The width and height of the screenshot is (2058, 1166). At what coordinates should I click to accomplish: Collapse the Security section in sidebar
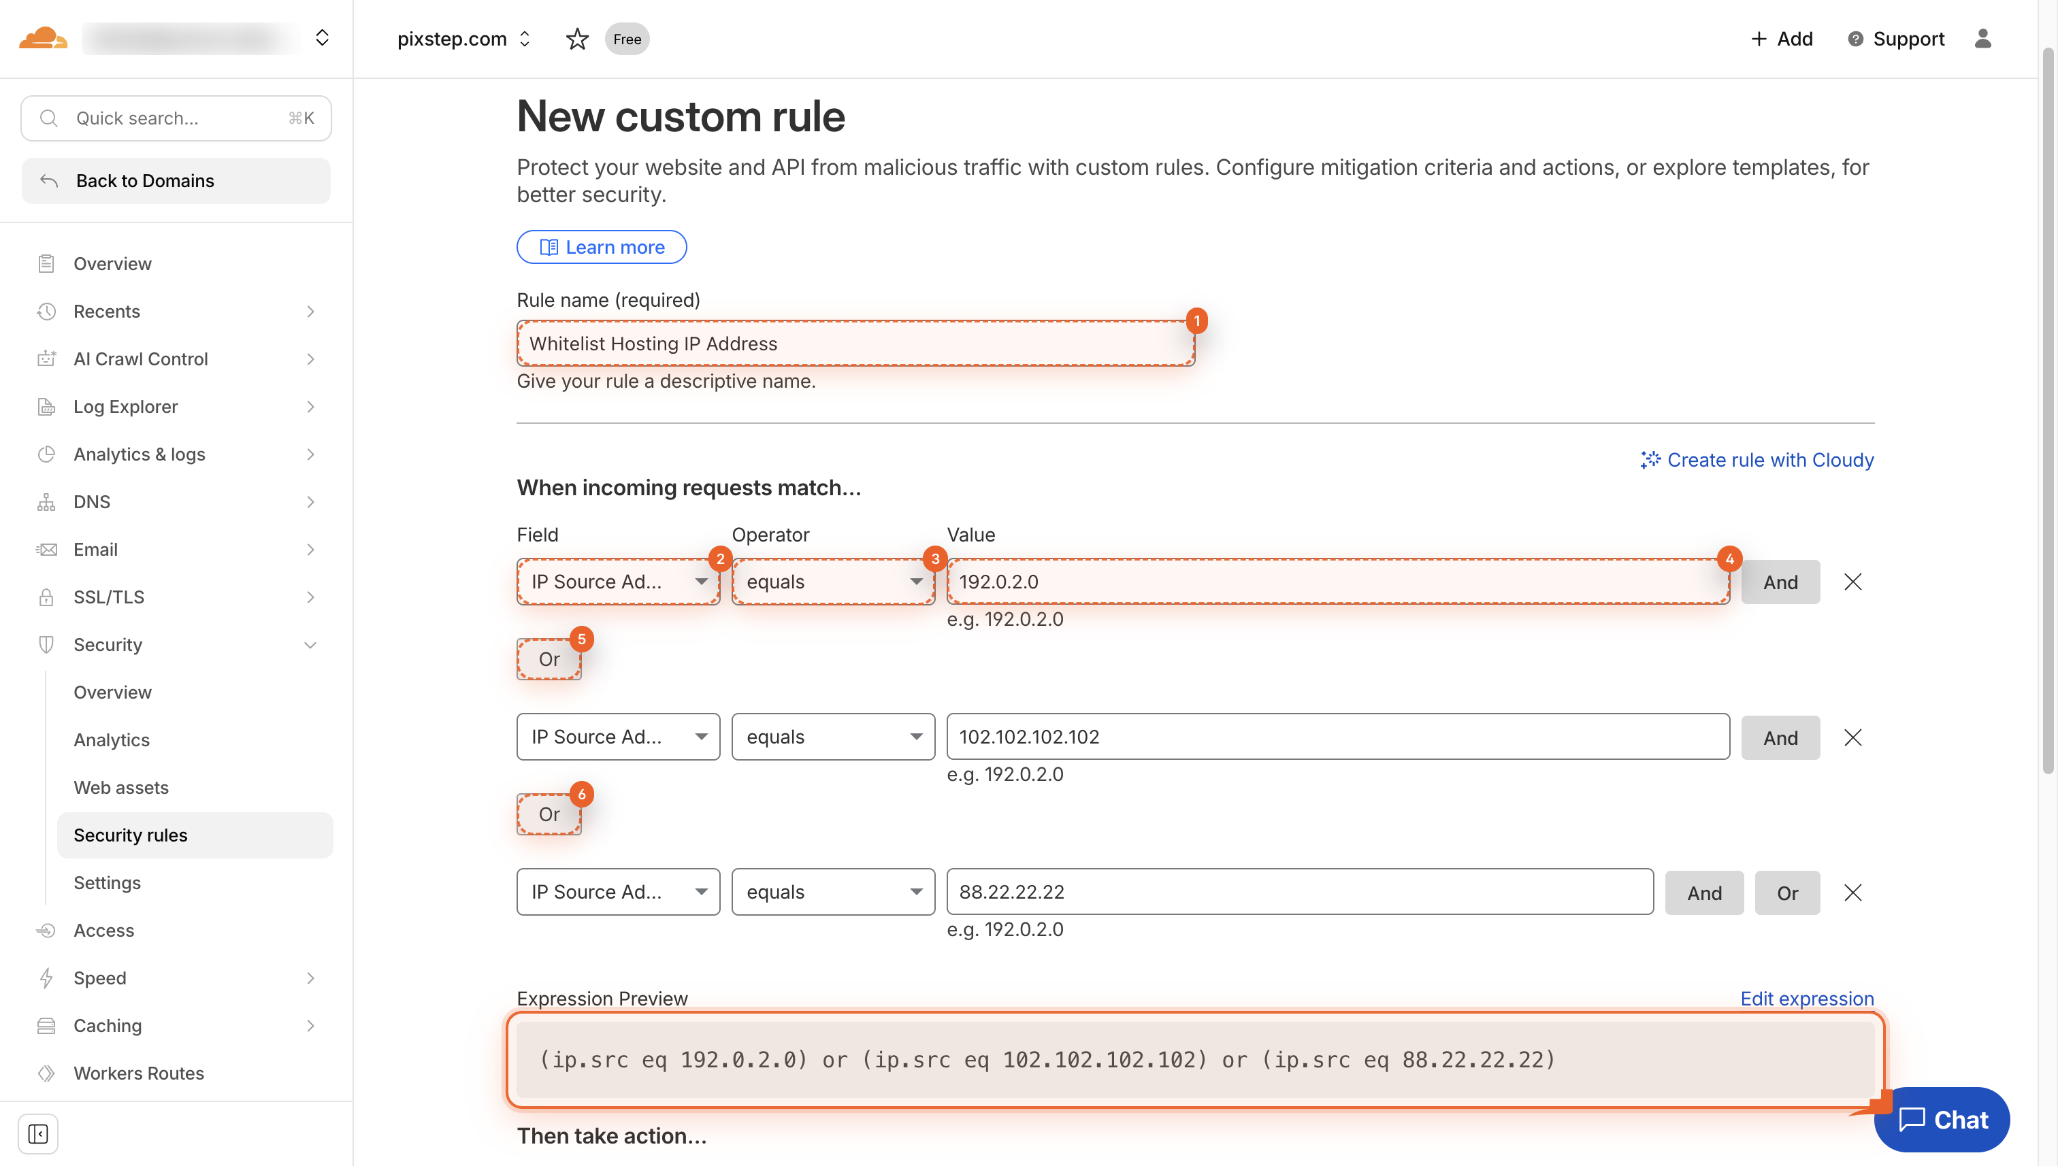coord(310,645)
